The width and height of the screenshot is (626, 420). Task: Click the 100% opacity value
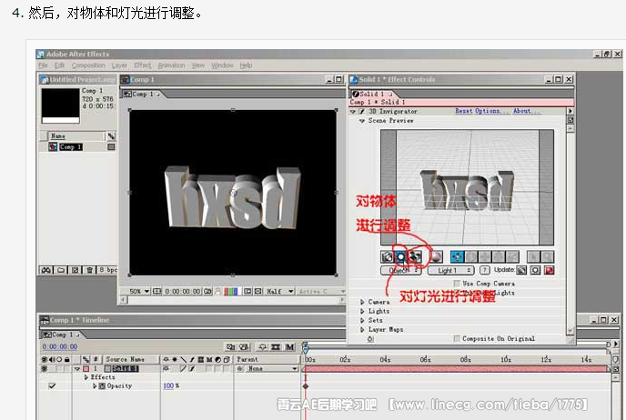point(168,386)
